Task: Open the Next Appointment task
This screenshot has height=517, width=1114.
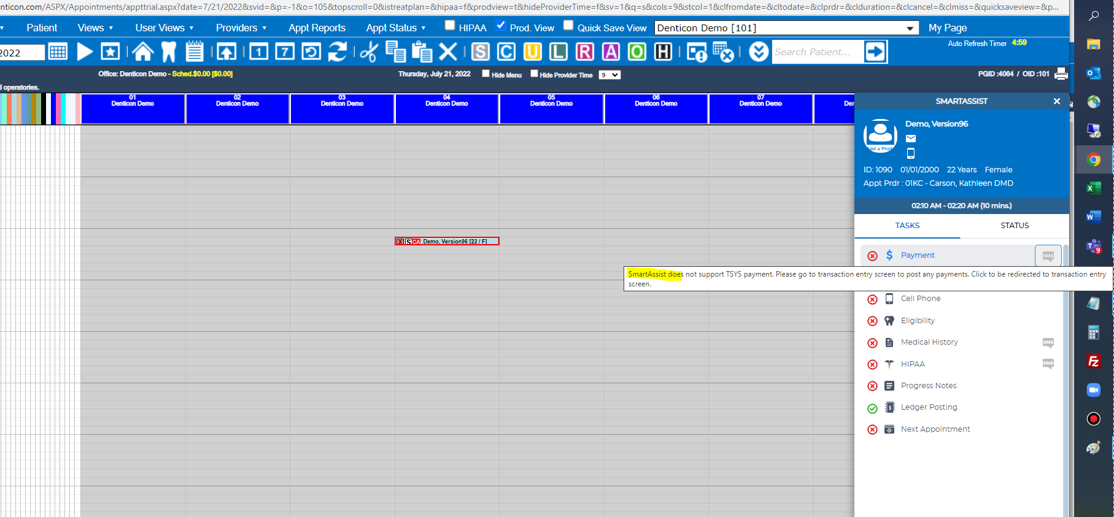Action: coord(935,429)
